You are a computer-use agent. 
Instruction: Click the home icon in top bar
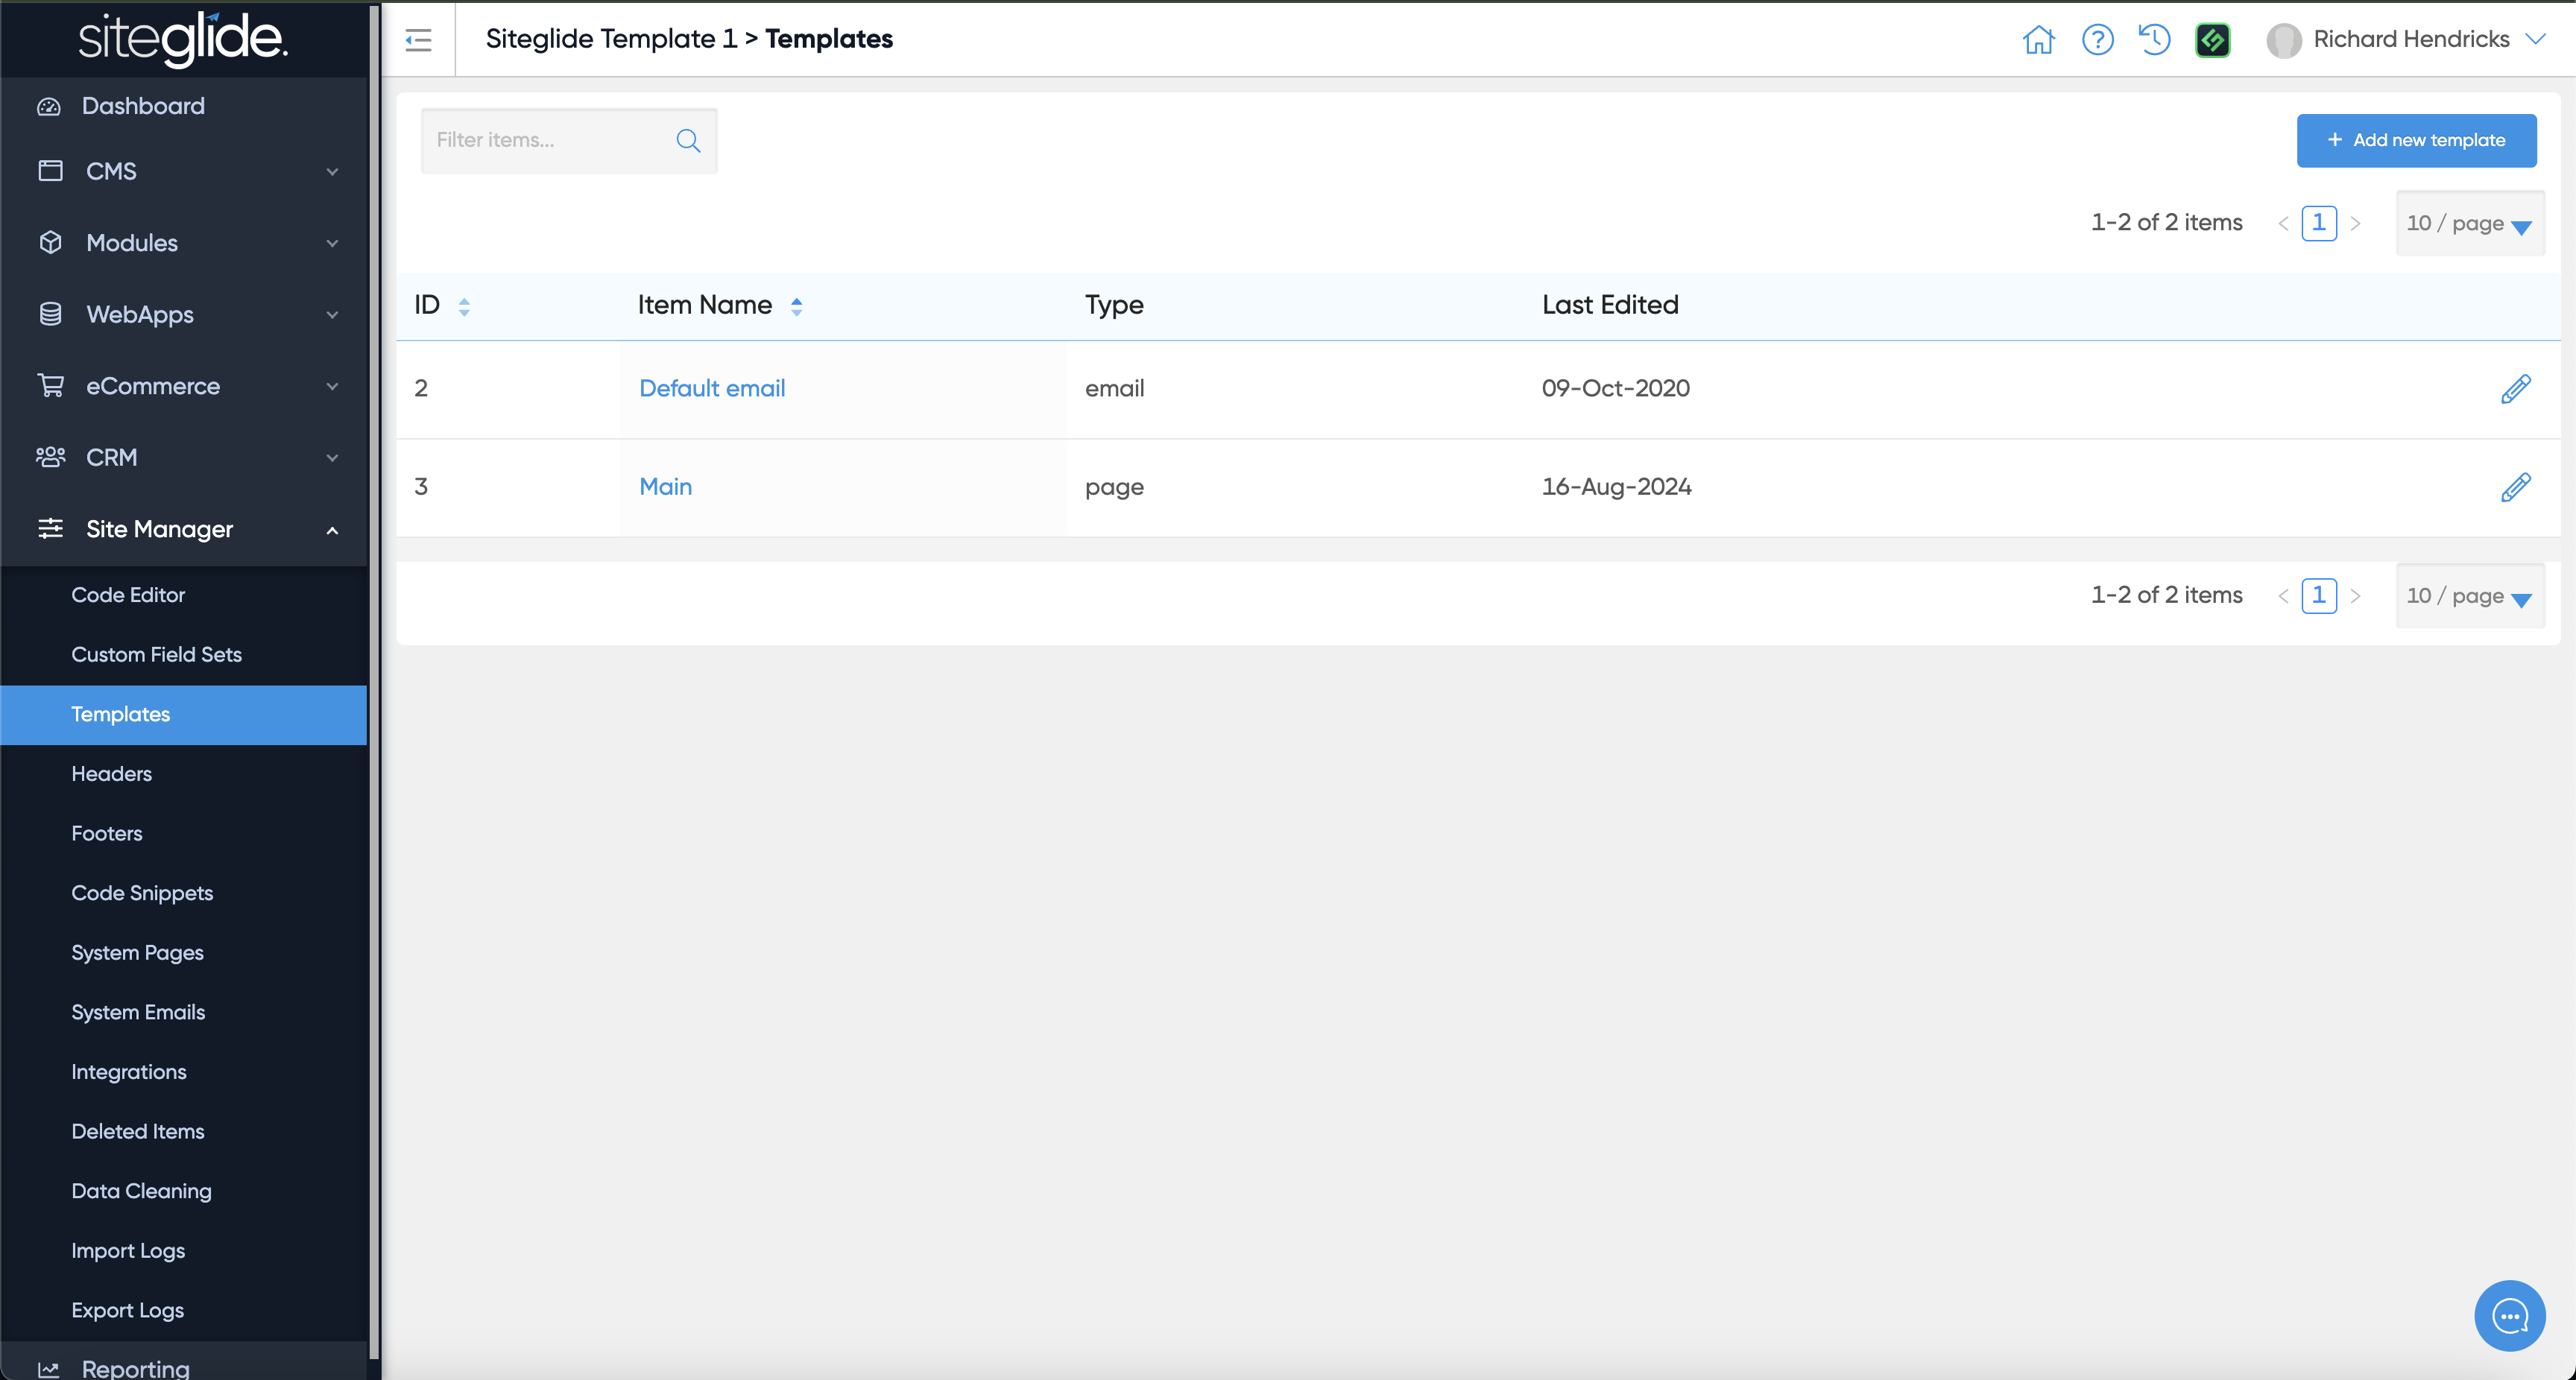2038,40
